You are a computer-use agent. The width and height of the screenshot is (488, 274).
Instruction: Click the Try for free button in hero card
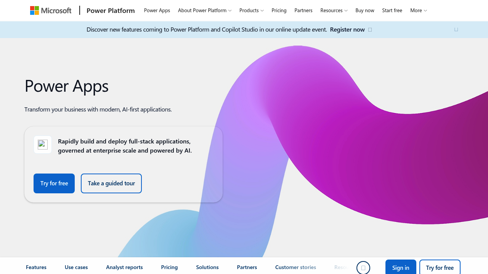[x=54, y=183]
